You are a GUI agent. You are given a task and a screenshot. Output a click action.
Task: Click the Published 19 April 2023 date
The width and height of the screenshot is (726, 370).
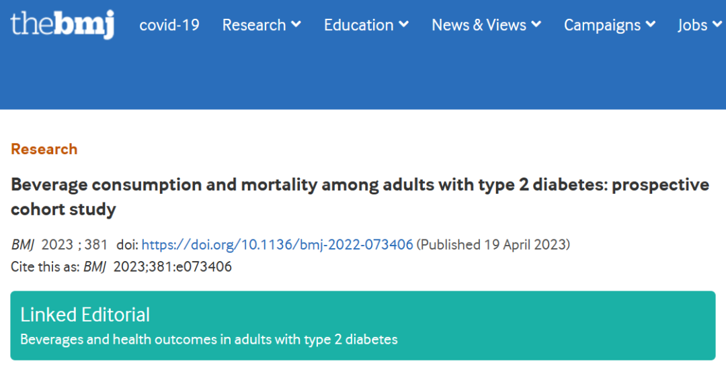493,245
